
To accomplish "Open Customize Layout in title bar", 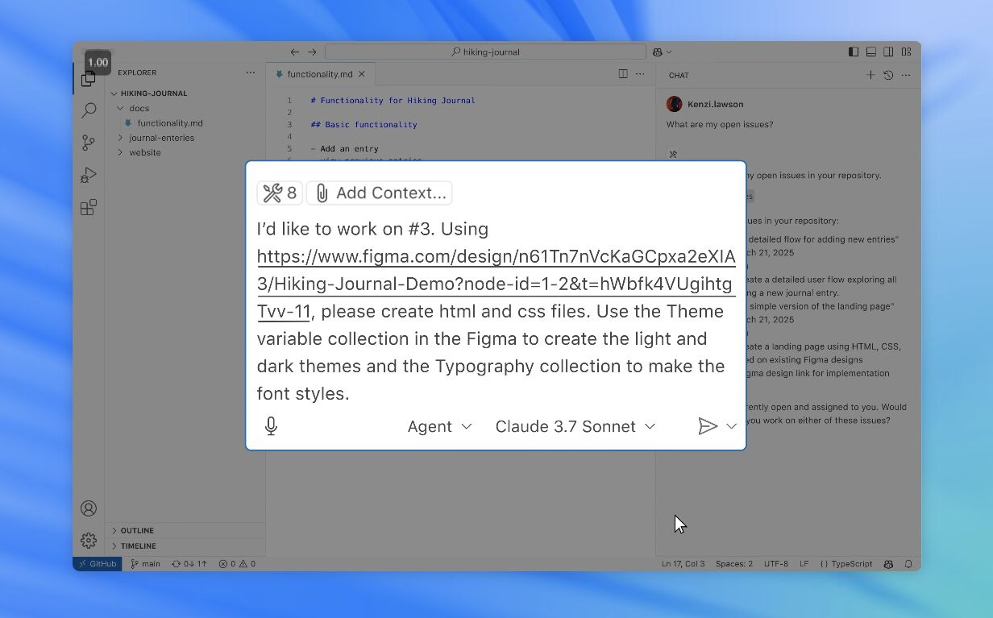I will (907, 52).
